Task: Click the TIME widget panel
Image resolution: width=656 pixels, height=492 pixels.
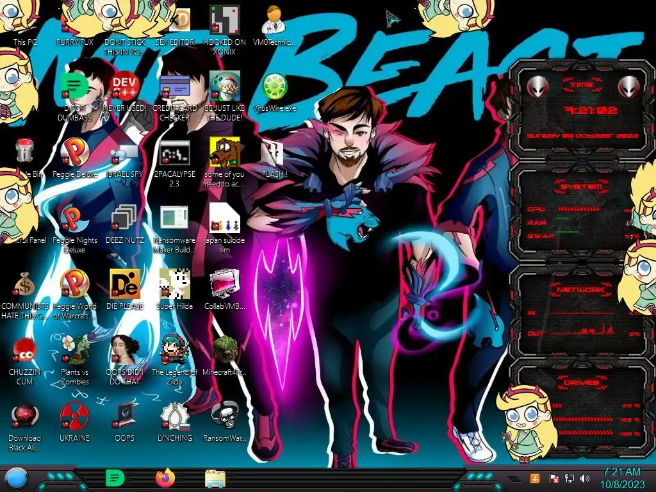Action: pyautogui.click(x=582, y=110)
